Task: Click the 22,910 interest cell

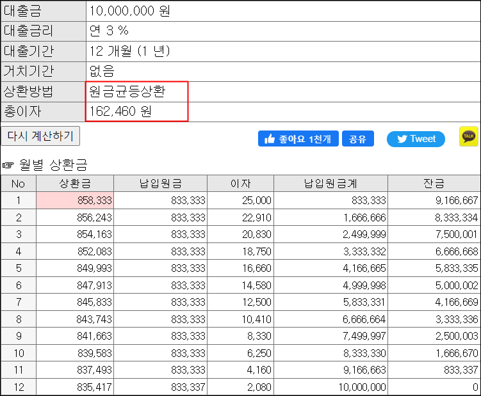Action: (x=241, y=218)
